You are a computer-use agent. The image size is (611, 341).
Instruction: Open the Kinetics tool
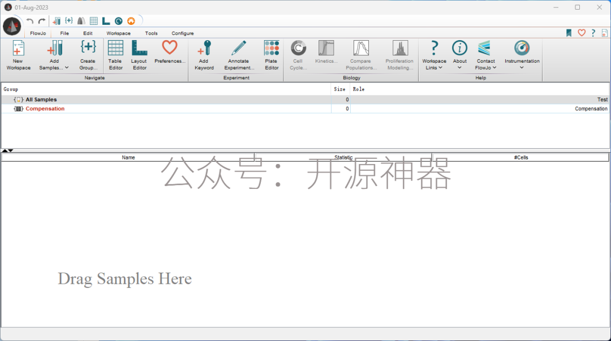point(326,52)
